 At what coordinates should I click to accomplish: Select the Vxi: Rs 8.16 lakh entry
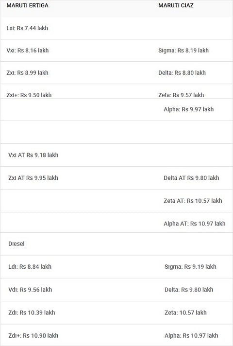click(x=28, y=51)
